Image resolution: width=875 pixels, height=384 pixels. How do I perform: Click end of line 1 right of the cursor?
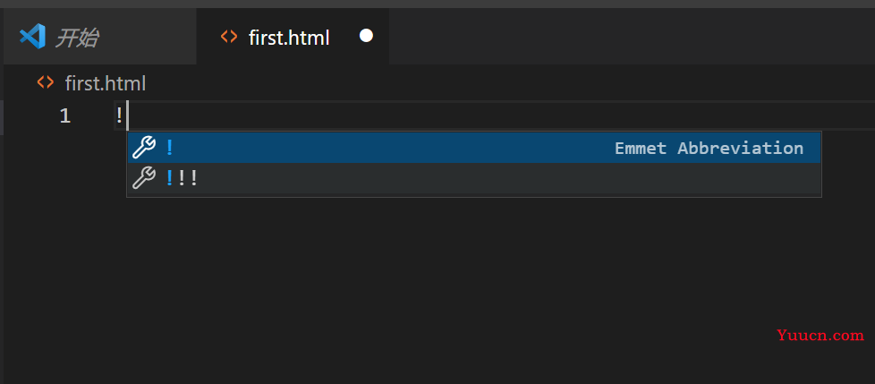click(502, 115)
